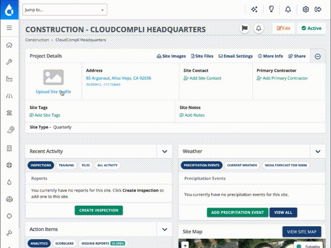
Task: Open the lifebuoy support sidebar icon
Action: click(9, 165)
